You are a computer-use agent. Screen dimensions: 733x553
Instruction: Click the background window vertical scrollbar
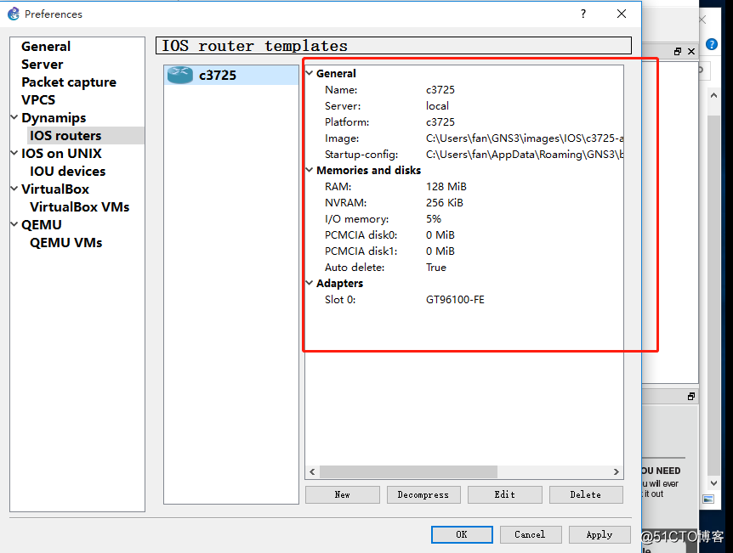tap(713, 294)
